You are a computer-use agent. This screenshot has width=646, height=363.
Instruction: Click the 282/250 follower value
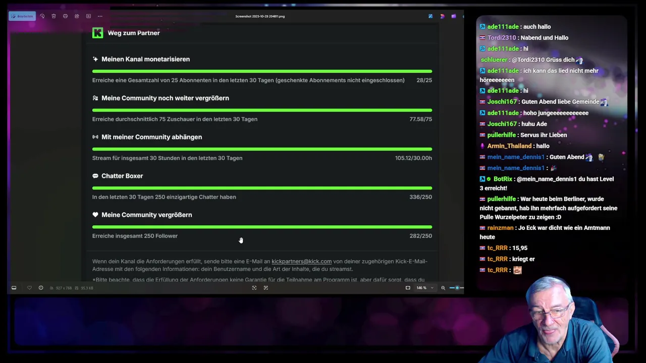pos(420,236)
